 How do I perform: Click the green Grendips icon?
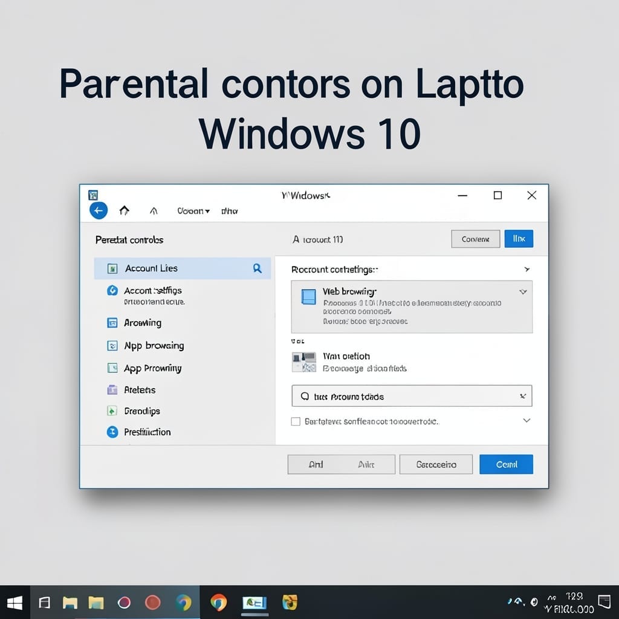click(112, 411)
